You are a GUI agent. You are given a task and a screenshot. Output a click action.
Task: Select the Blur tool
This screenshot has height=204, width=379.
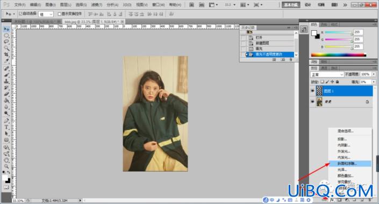[x=6, y=107]
